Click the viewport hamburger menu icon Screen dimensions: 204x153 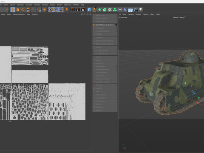120,14
